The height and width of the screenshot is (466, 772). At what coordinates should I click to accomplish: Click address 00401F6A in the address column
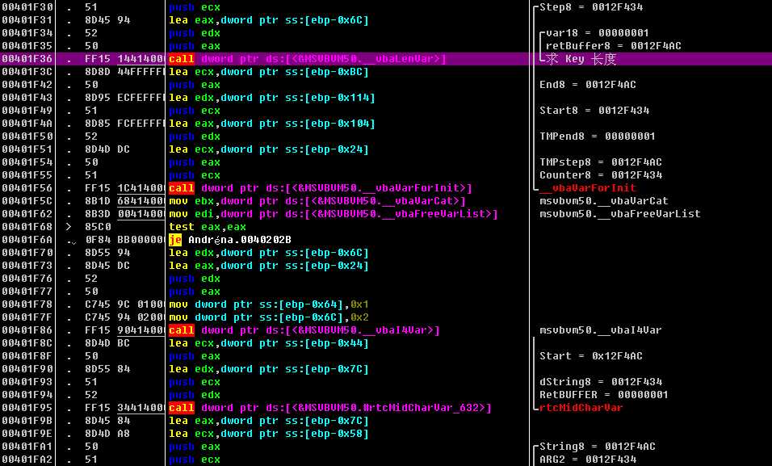pyautogui.click(x=27, y=240)
